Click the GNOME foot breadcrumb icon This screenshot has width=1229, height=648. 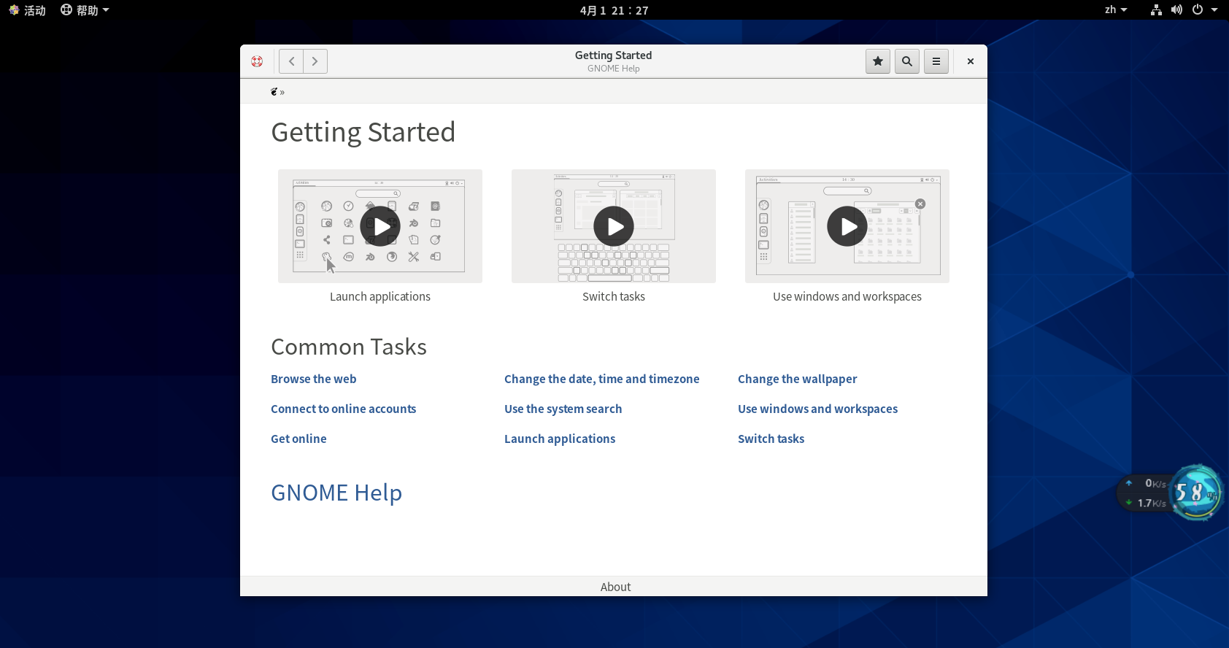pos(274,91)
